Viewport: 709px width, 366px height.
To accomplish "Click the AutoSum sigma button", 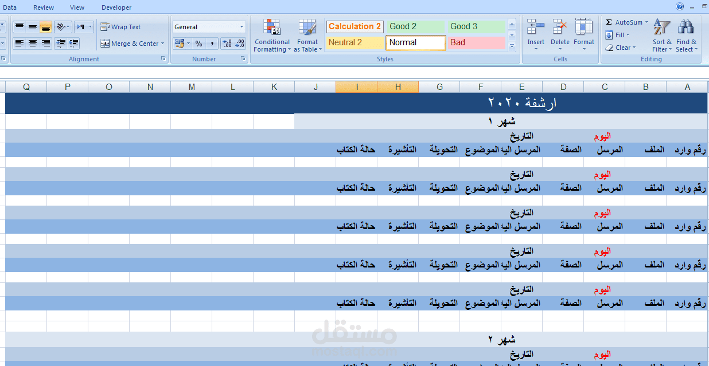I will [x=609, y=22].
